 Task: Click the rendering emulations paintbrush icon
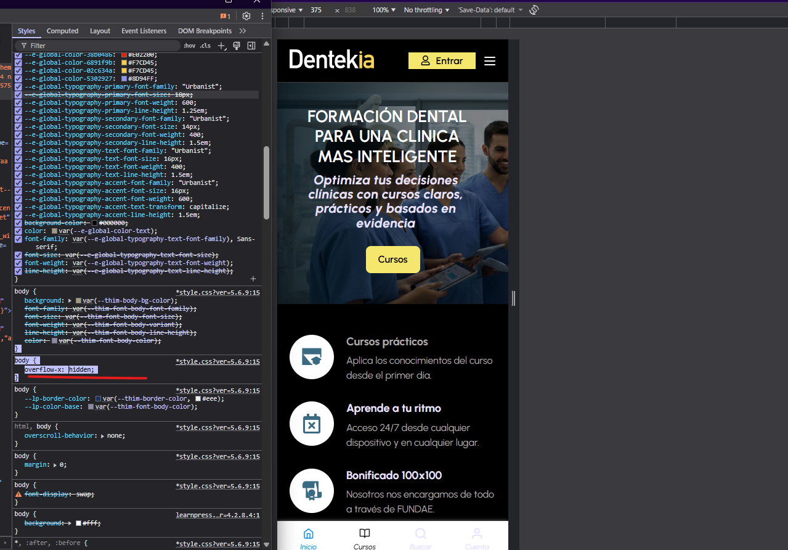pyautogui.click(x=237, y=46)
